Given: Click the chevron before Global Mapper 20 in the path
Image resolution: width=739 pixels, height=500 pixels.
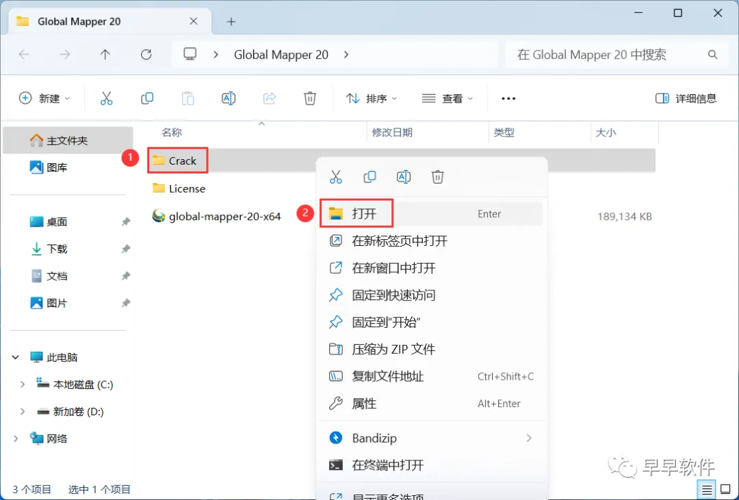Looking at the screenshot, I should 216,55.
